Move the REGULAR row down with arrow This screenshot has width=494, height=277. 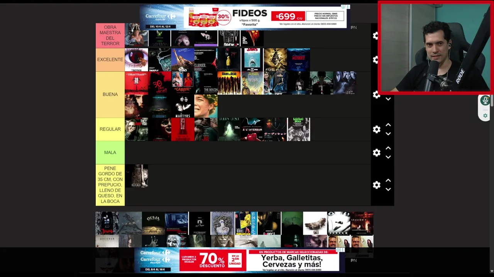tap(388, 134)
